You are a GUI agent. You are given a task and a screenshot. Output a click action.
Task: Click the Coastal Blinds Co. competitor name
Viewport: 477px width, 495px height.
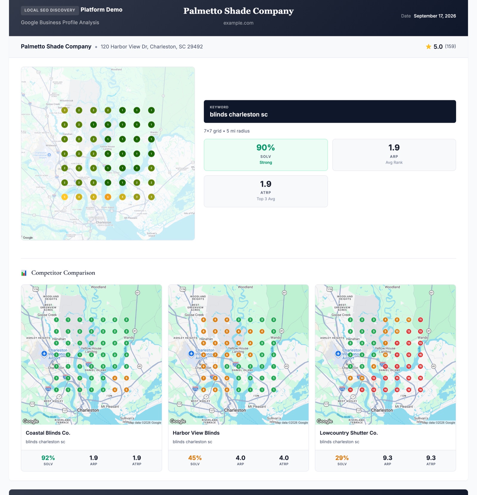coord(48,433)
